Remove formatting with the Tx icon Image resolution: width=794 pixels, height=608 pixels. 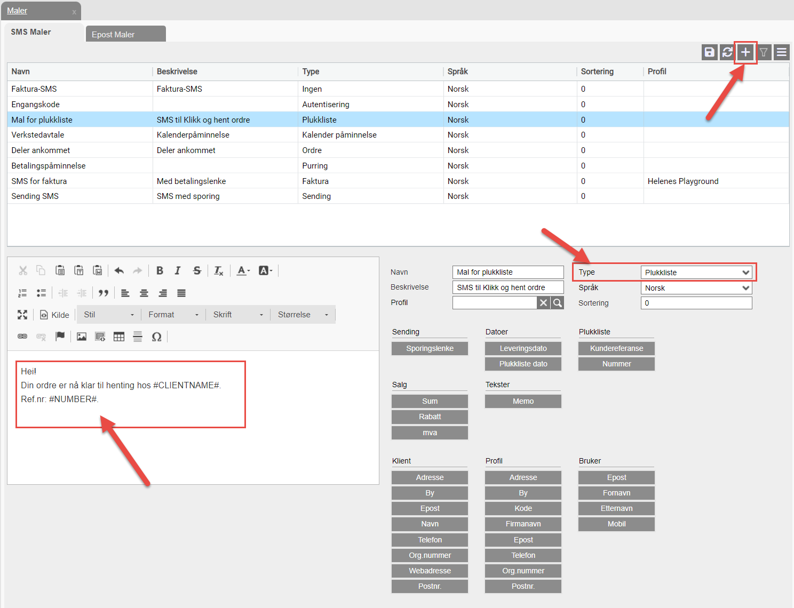[219, 270]
